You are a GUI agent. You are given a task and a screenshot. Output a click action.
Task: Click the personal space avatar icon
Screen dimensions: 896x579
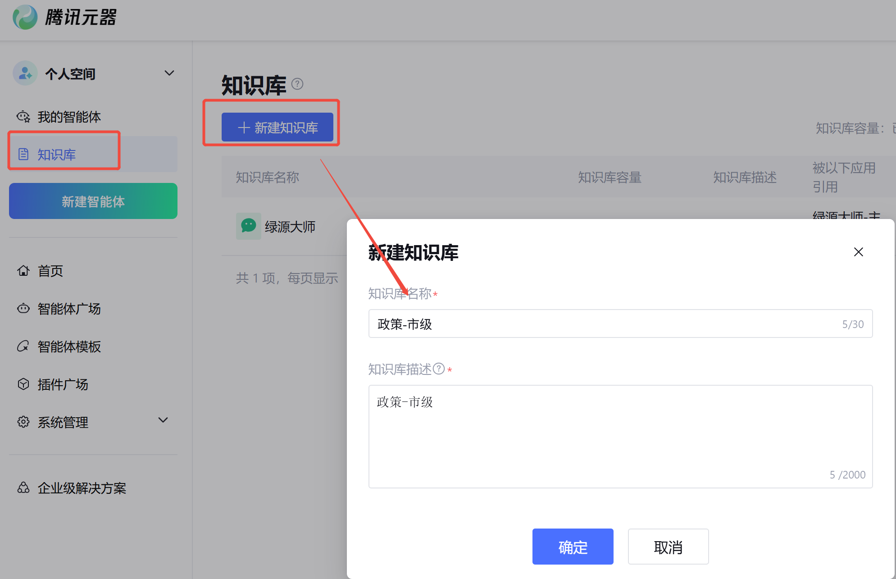pos(25,73)
